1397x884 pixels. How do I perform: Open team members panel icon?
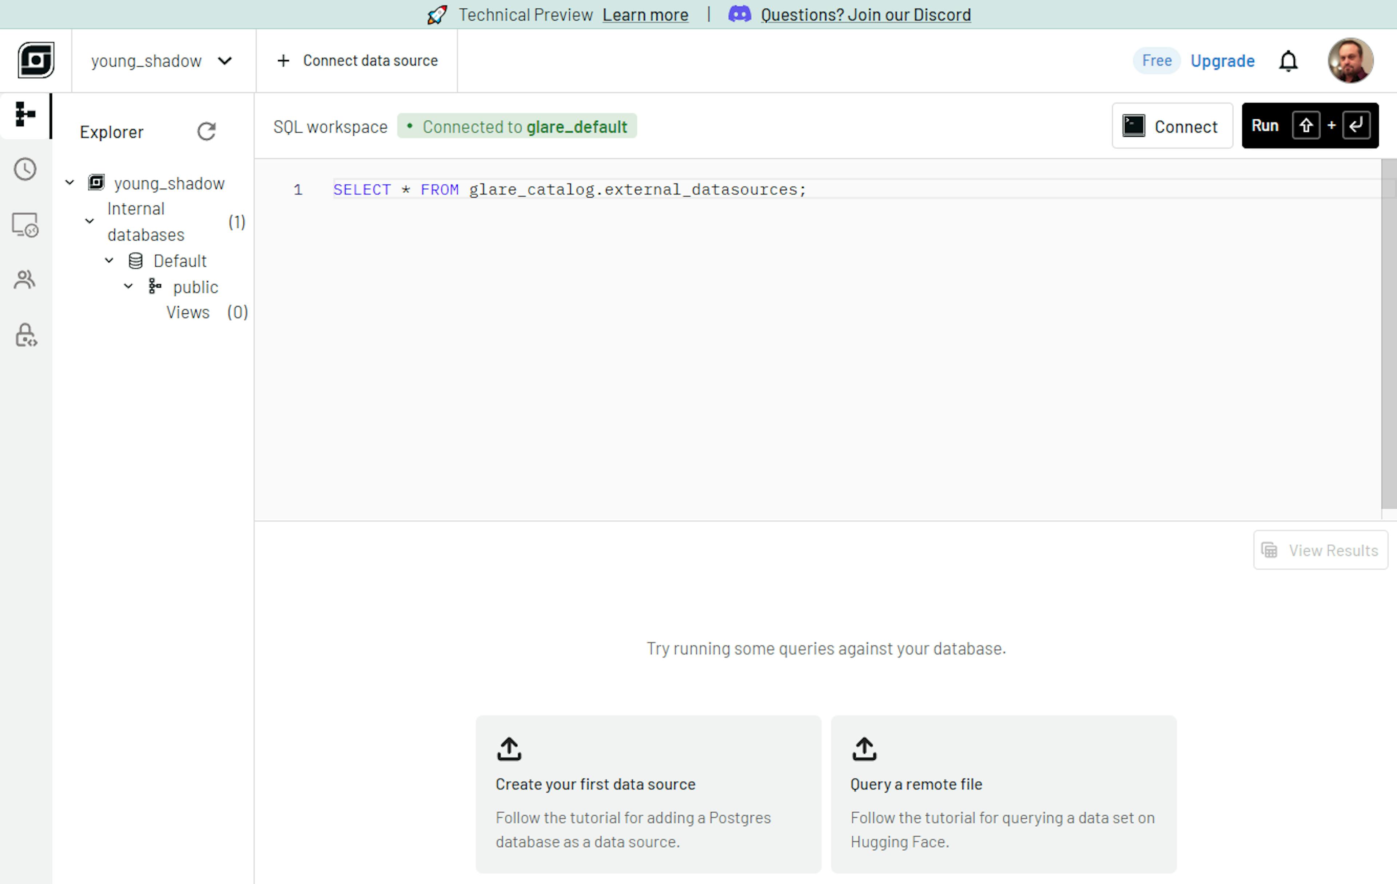(24, 279)
